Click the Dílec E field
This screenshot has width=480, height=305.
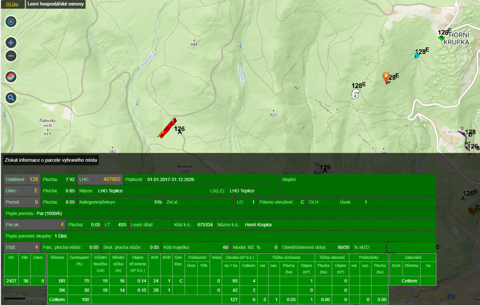pyautogui.click(x=22, y=191)
